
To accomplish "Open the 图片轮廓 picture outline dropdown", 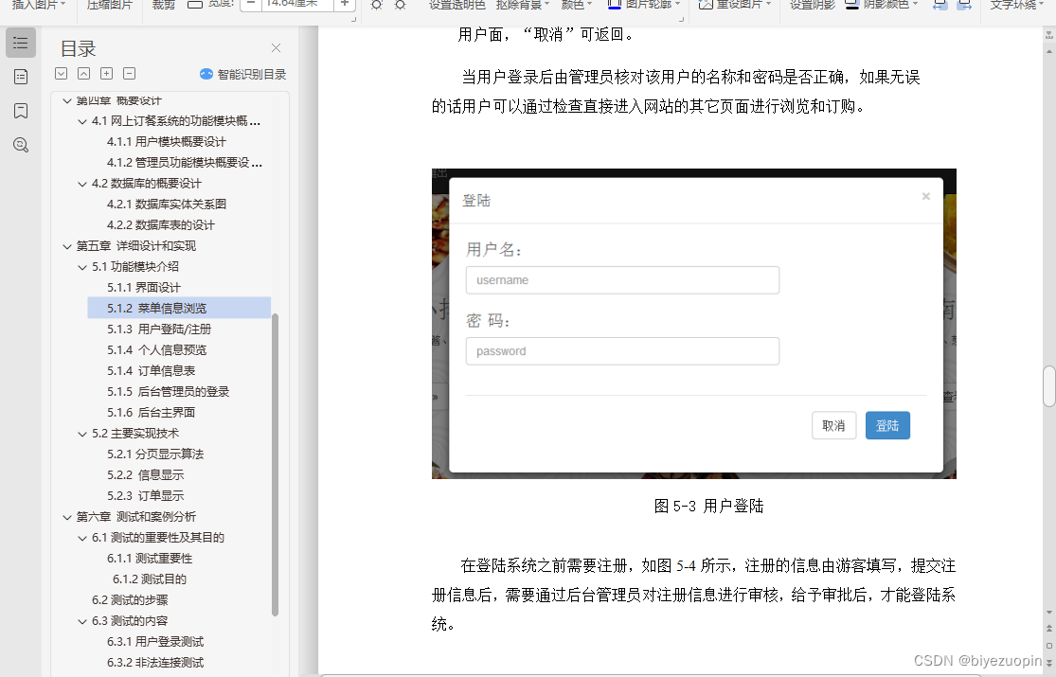I will 643,5.
